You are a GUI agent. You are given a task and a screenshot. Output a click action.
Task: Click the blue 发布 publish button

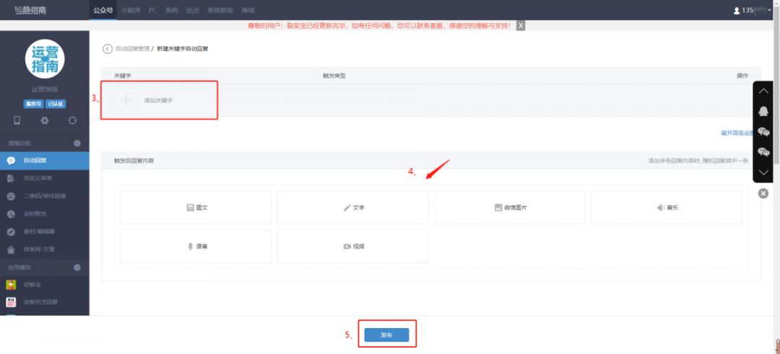pos(386,335)
